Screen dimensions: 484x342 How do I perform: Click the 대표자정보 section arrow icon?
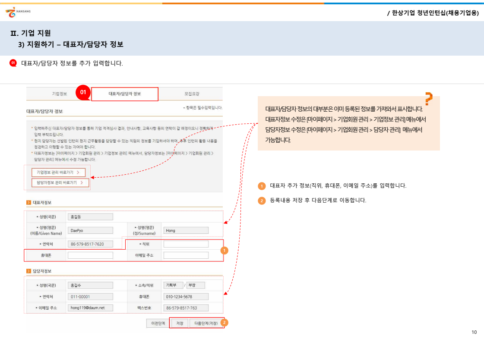point(28,202)
